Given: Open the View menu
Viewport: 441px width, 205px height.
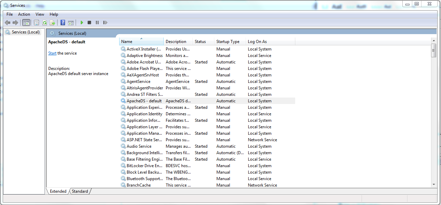Looking at the screenshot, I should click(x=40, y=14).
